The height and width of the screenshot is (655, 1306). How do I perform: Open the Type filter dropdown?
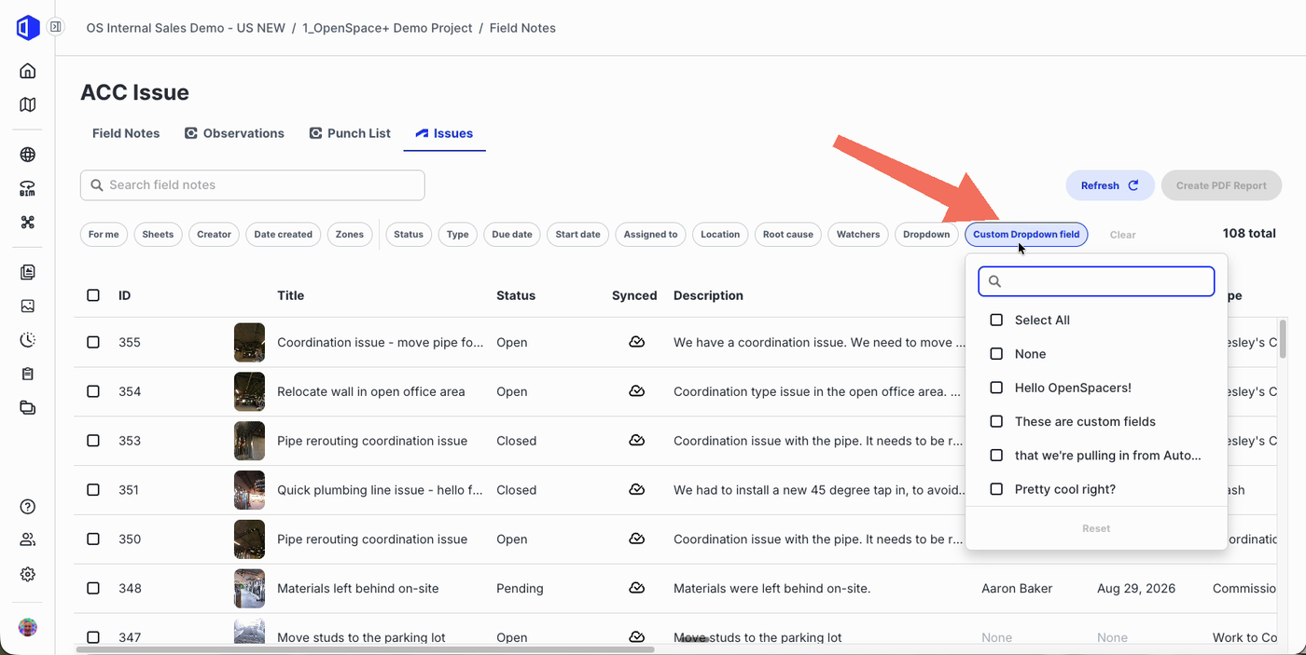(458, 235)
